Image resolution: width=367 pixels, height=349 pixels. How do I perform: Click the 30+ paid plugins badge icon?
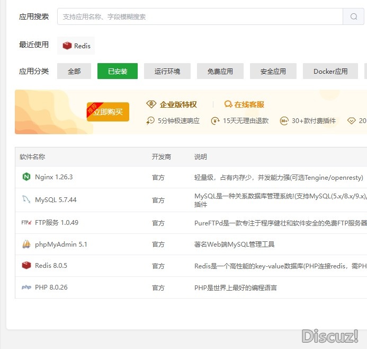[284, 121]
